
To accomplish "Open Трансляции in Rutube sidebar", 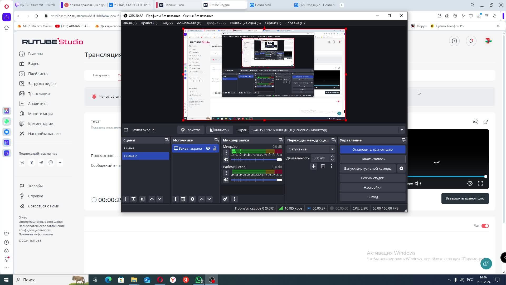I will (39, 94).
